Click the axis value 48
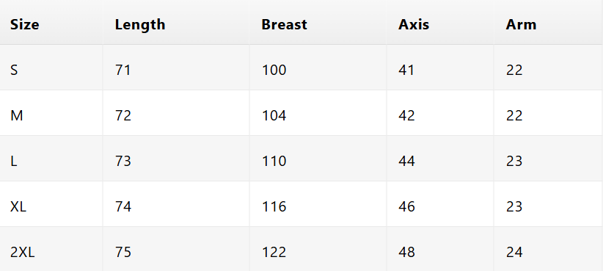The height and width of the screenshot is (271, 603). pos(406,252)
